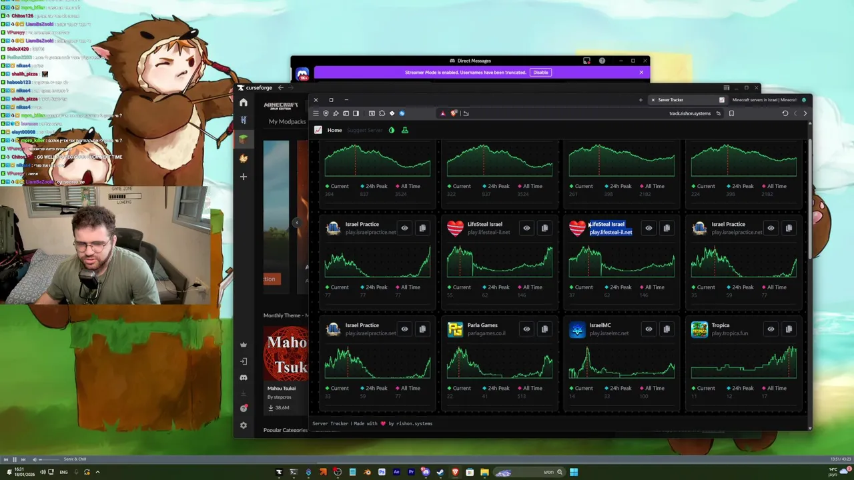This screenshot has width=854, height=480.
Task: Toggle the browser sidebar panel icon
Action: (356, 113)
